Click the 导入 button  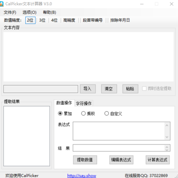88,89
